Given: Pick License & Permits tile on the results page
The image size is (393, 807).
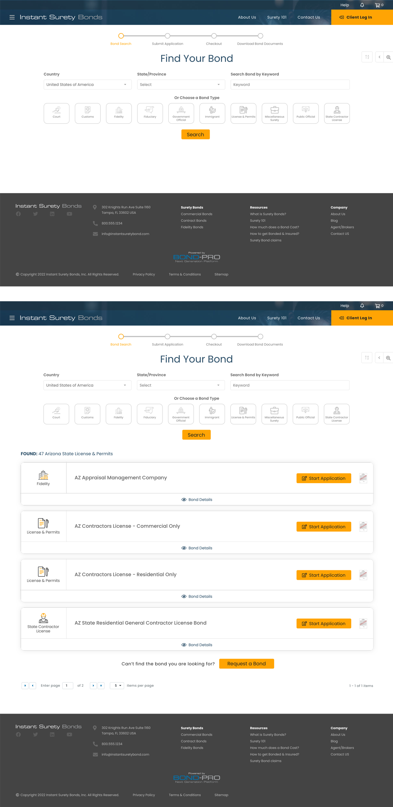Looking at the screenshot, I should pos(243,414).
